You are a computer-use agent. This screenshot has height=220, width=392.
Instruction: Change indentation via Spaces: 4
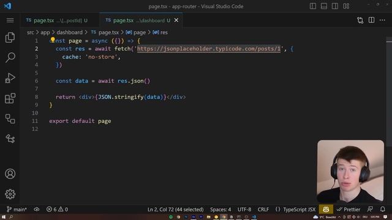[221, 209]
